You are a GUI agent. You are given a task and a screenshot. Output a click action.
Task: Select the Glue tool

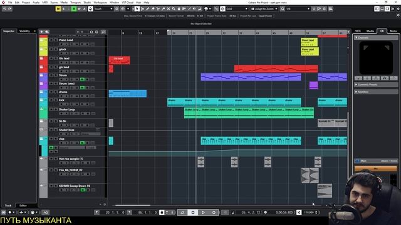point(163,9)
